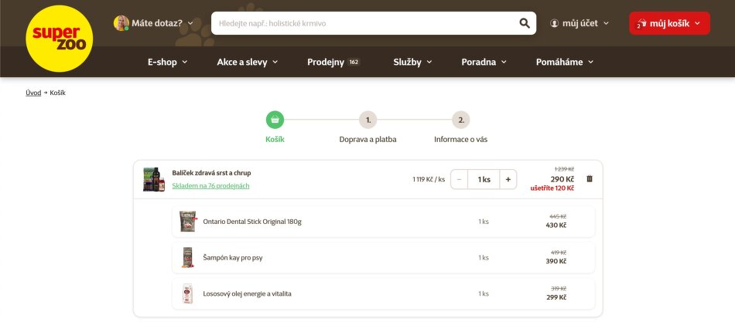The width and height of the screenshot is (735, 322).
Task: Open Šampón kay pro psy item
Action: pyautogui.click(x=233, y=257)
